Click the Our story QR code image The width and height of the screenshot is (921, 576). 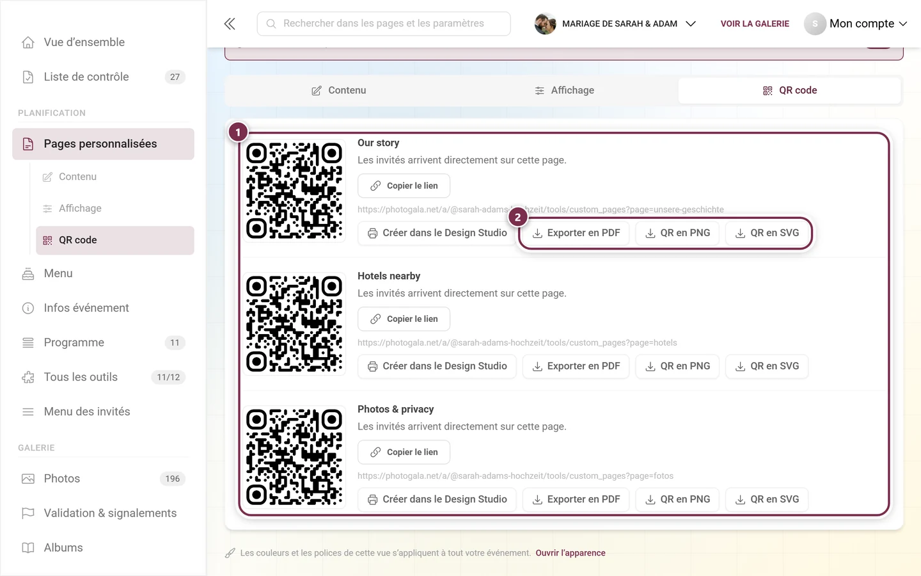coord(294,191)
